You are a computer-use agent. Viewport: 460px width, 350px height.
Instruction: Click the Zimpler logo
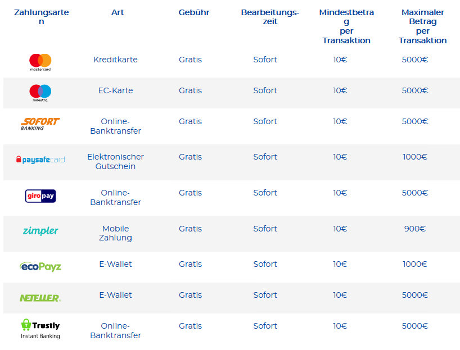pyautogui.click(x=40, y=231)
